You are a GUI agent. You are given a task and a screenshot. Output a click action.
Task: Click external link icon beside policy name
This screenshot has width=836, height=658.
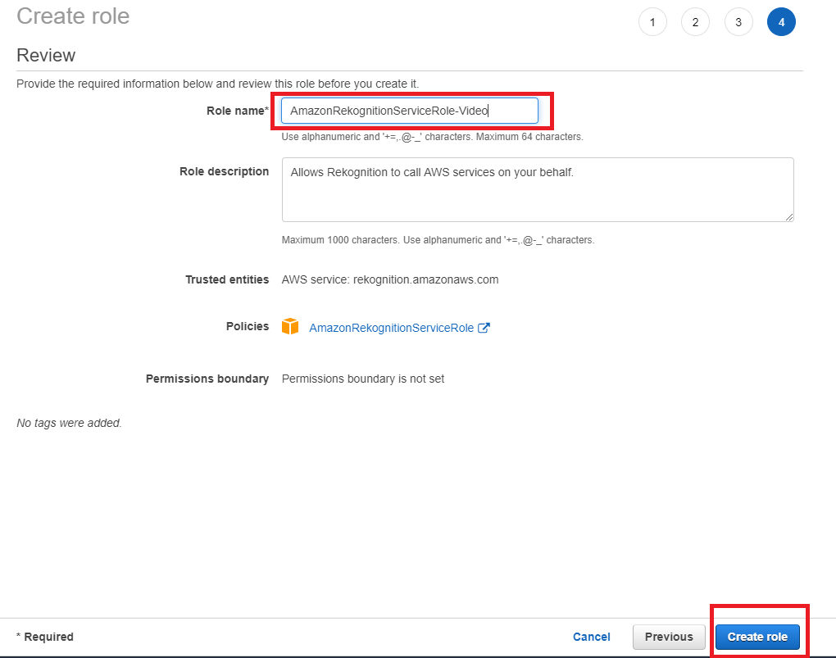(x=484, y=328)
